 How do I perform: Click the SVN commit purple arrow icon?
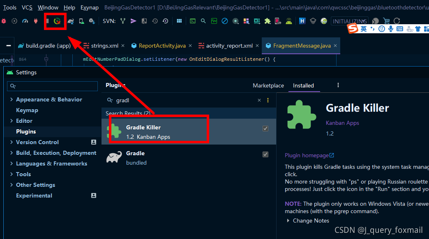(x=133, y=21)
